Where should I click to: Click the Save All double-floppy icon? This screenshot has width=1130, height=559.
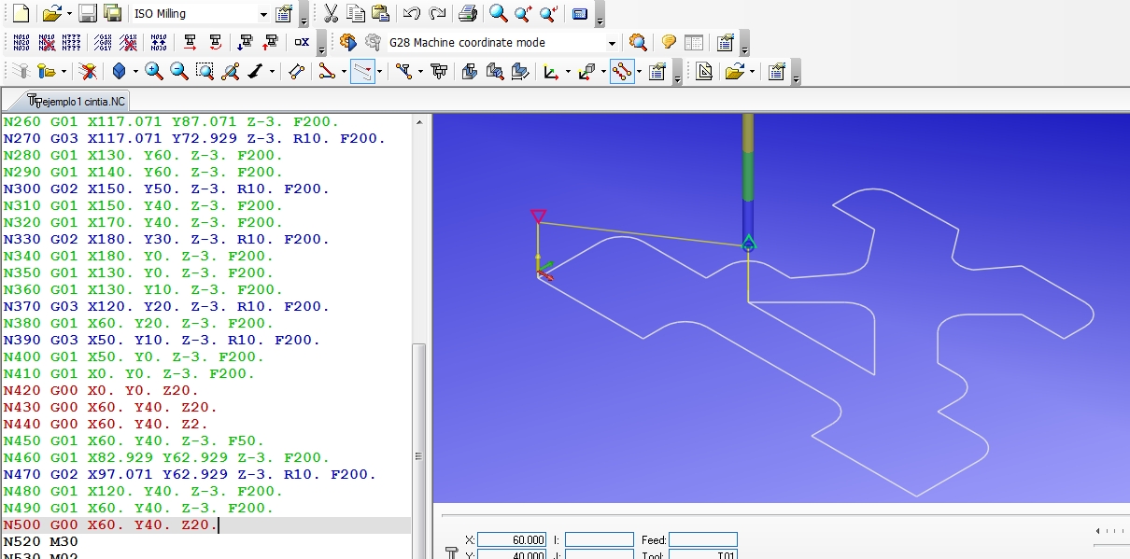pos(112,14)
